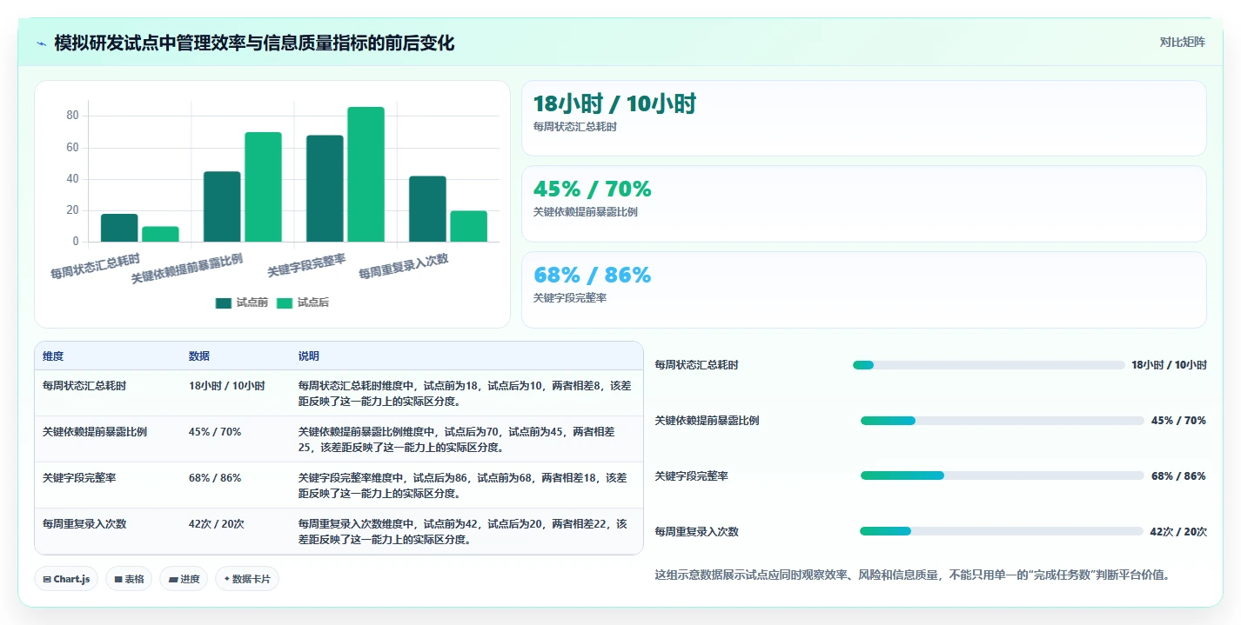Click the 关键字段完整率 progress bar
The width and height of the screenshot is (1241, 625).
click(1002, 475)
